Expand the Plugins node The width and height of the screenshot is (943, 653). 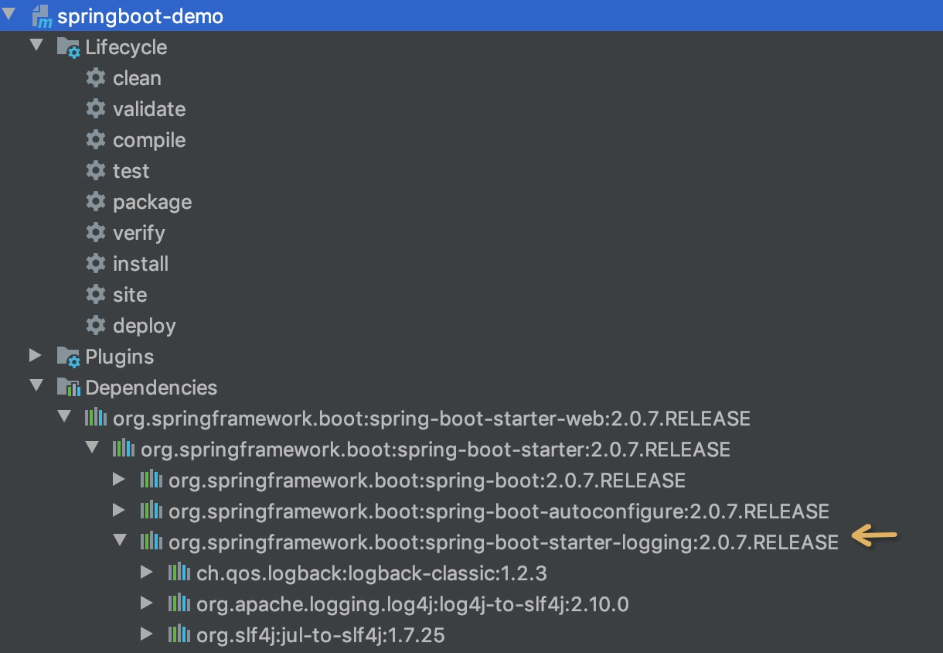35,356
